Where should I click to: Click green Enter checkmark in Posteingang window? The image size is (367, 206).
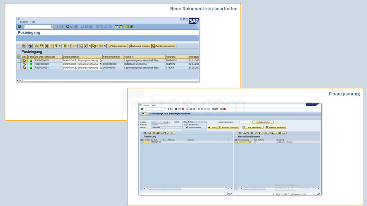click(19, 27)
